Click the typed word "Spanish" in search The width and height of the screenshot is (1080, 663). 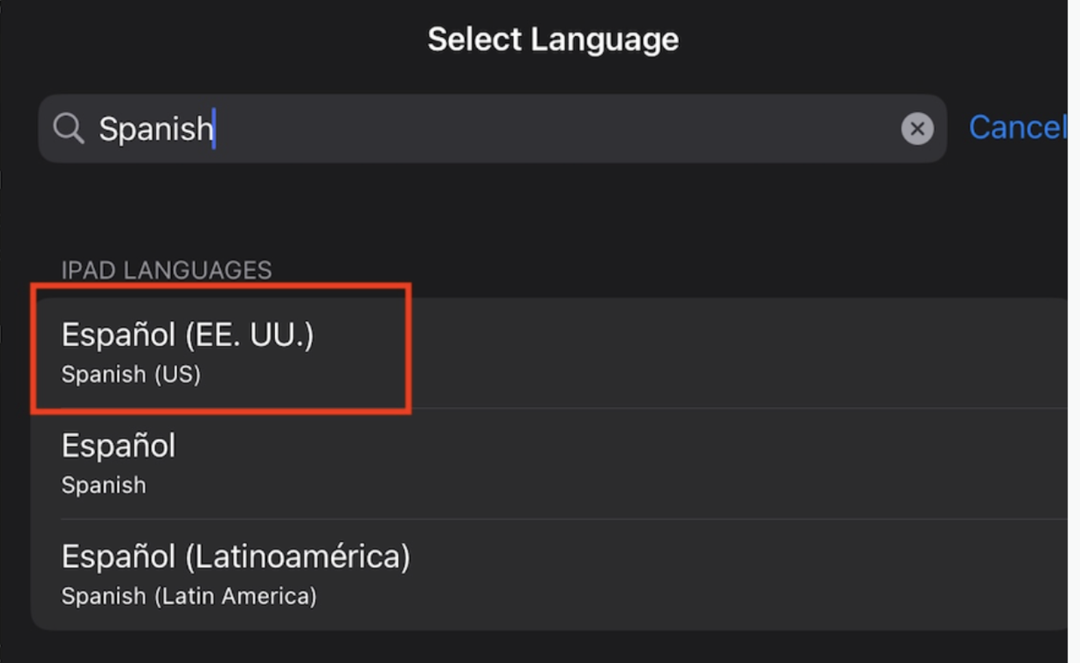pyautogui.click(x=156, y=129)
